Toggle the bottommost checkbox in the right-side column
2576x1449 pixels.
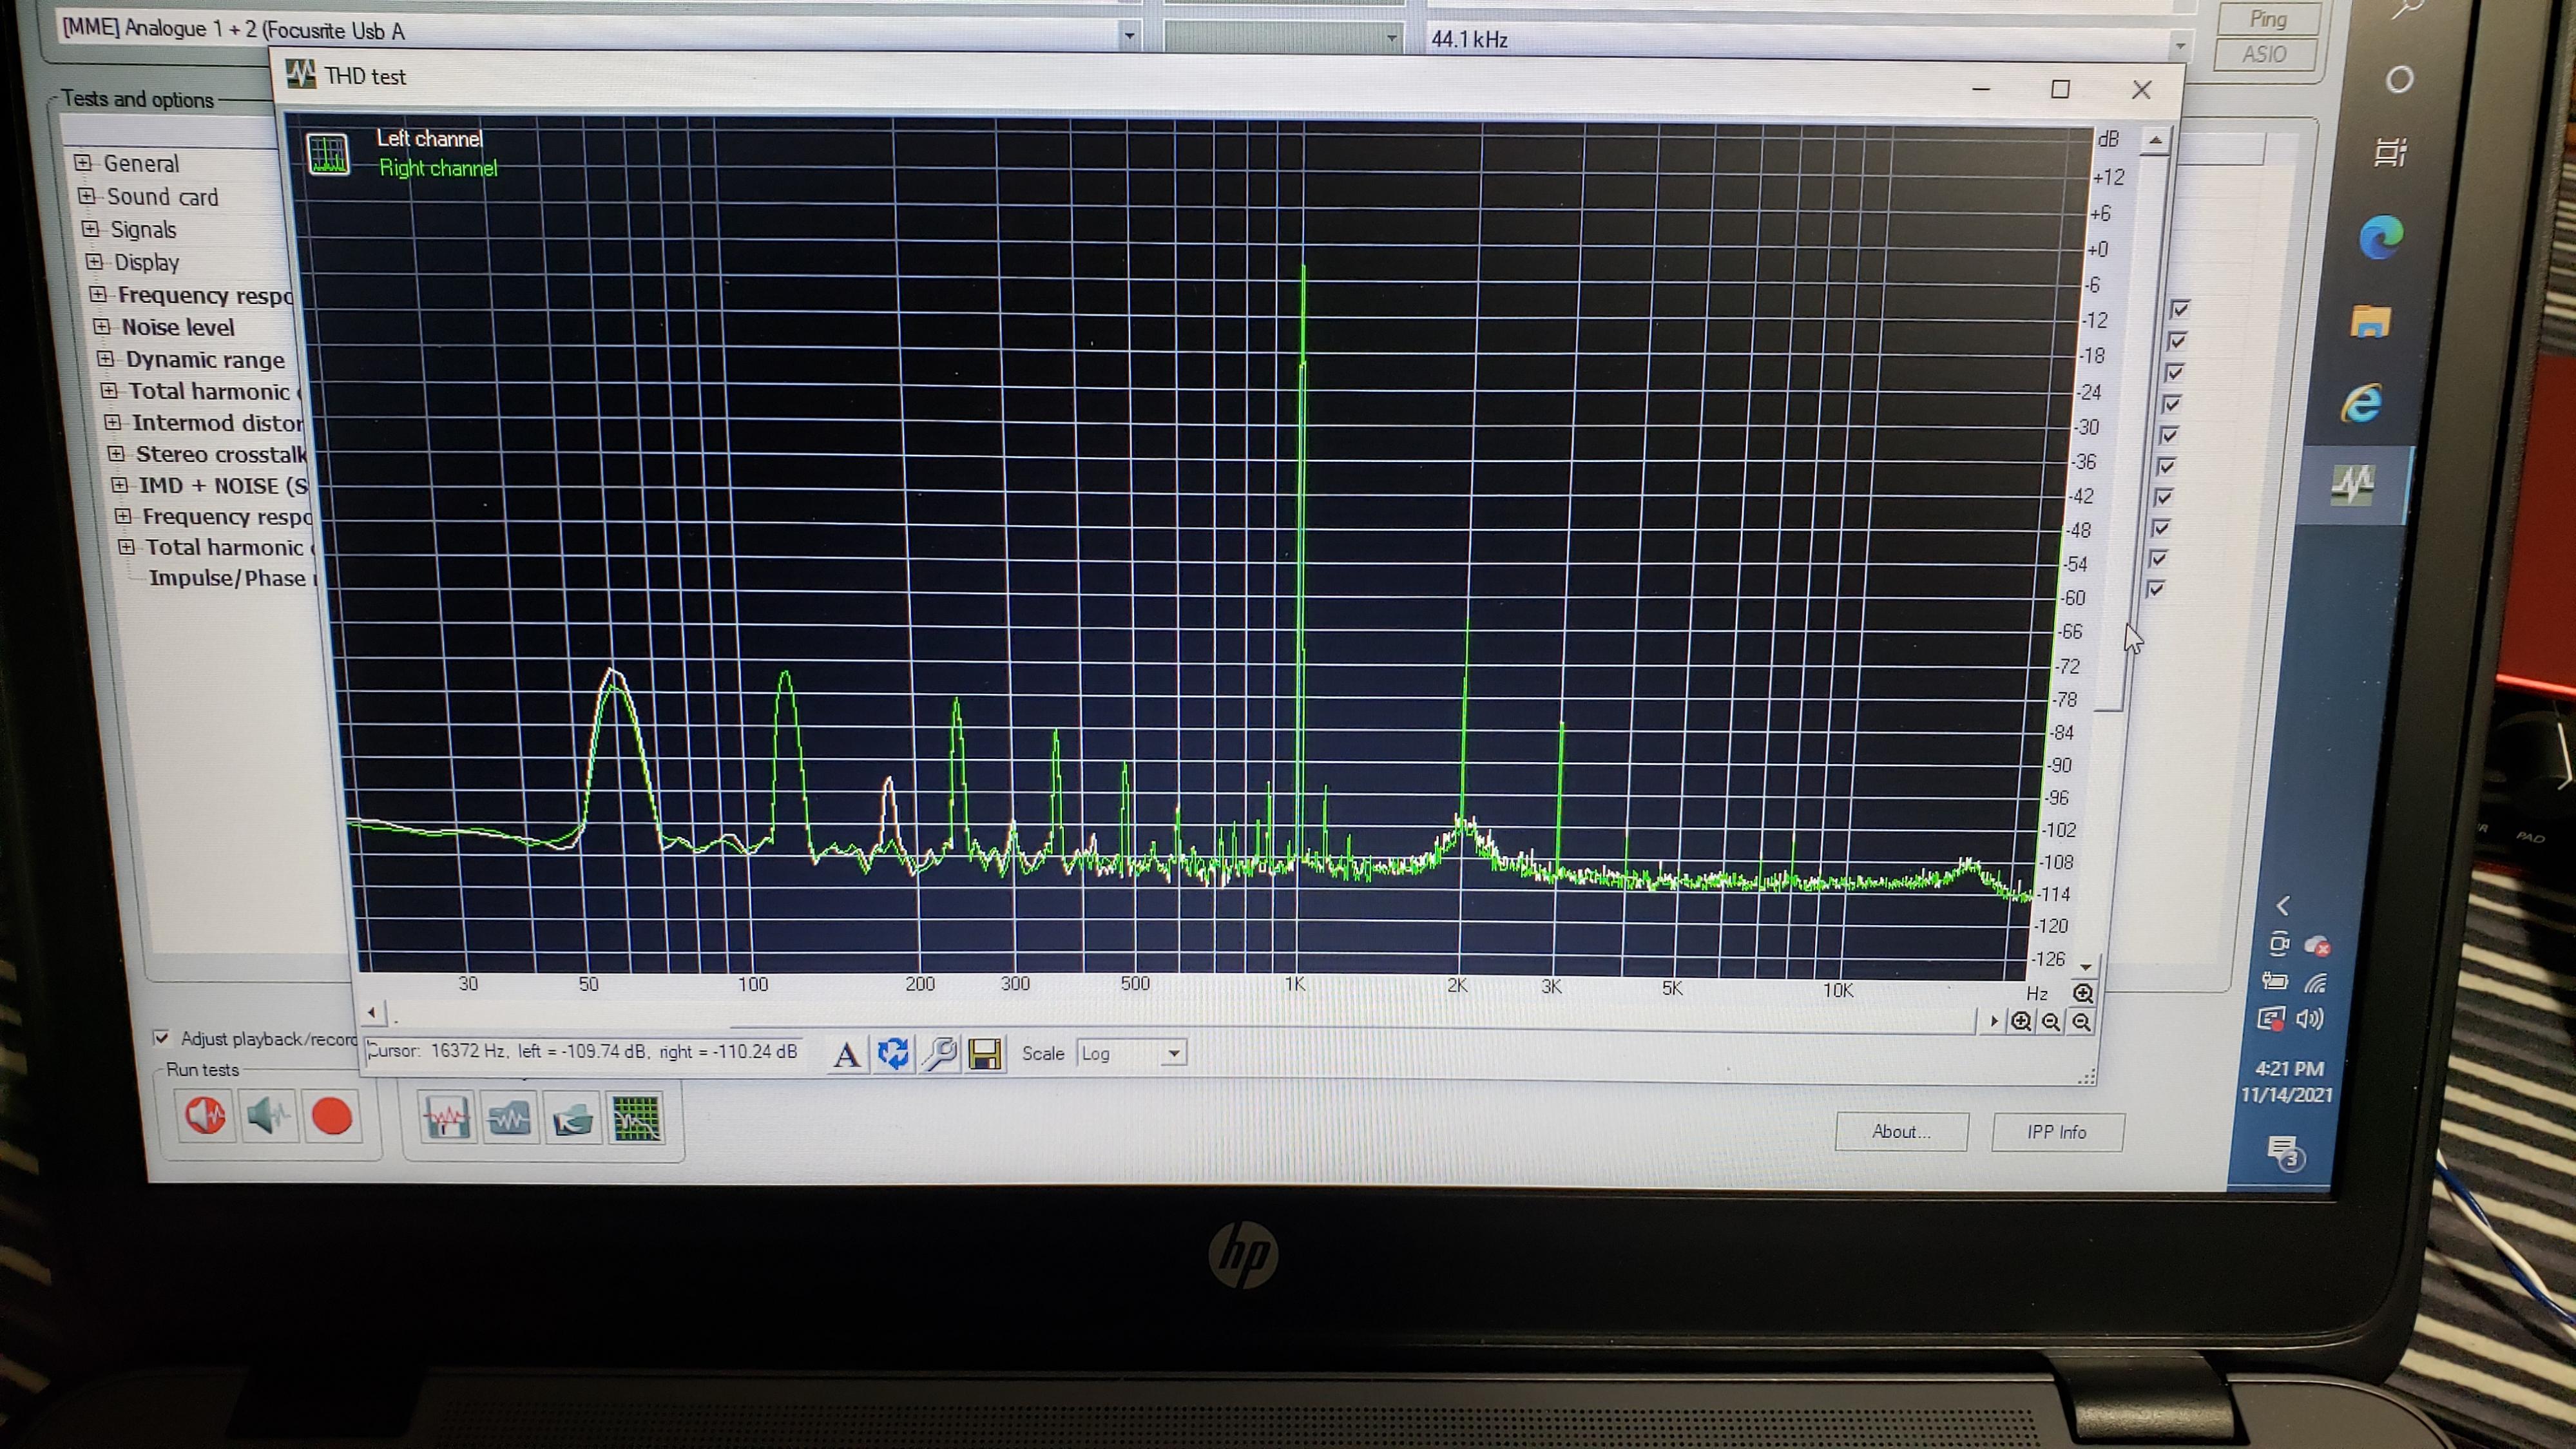(x=2155, y=589)
